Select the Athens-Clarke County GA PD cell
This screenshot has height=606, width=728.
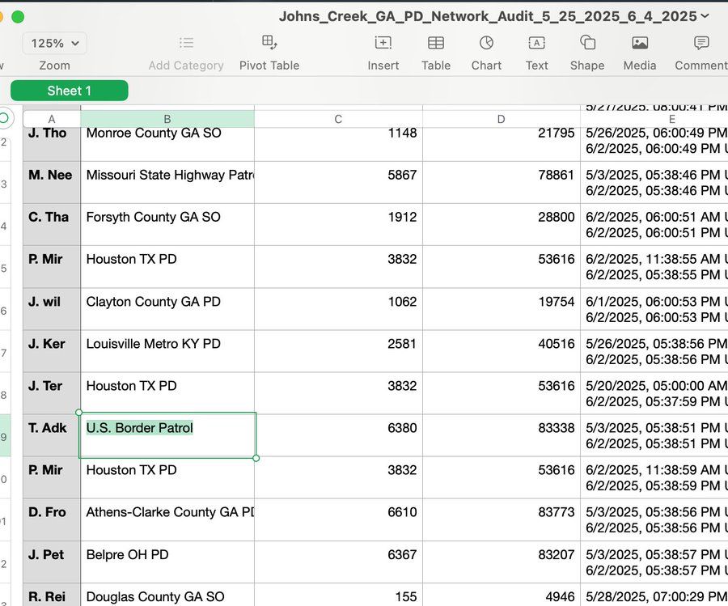coord(167,519)
